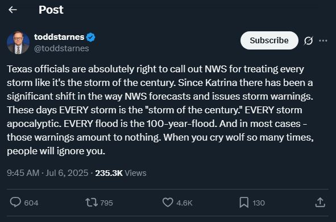Click the Post header title
The image size is (336, 222).
click(51, 10)
